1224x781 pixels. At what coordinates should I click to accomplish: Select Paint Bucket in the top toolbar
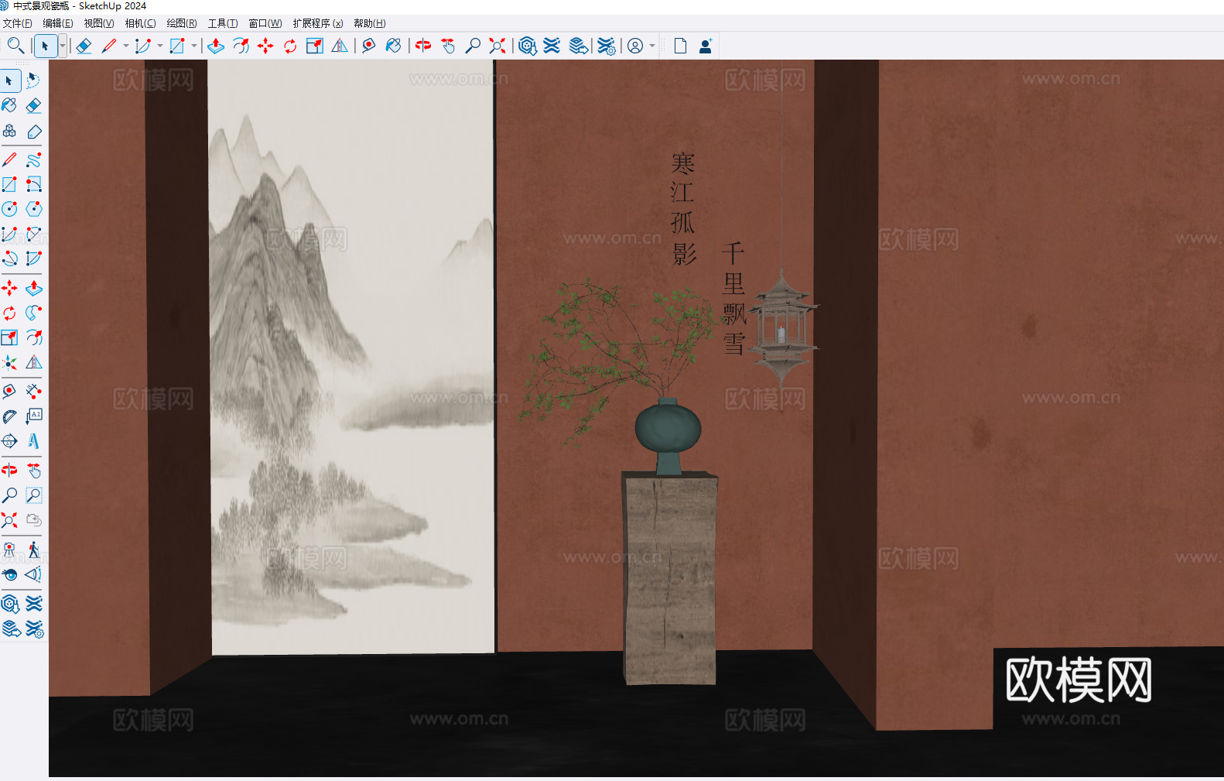394,46
